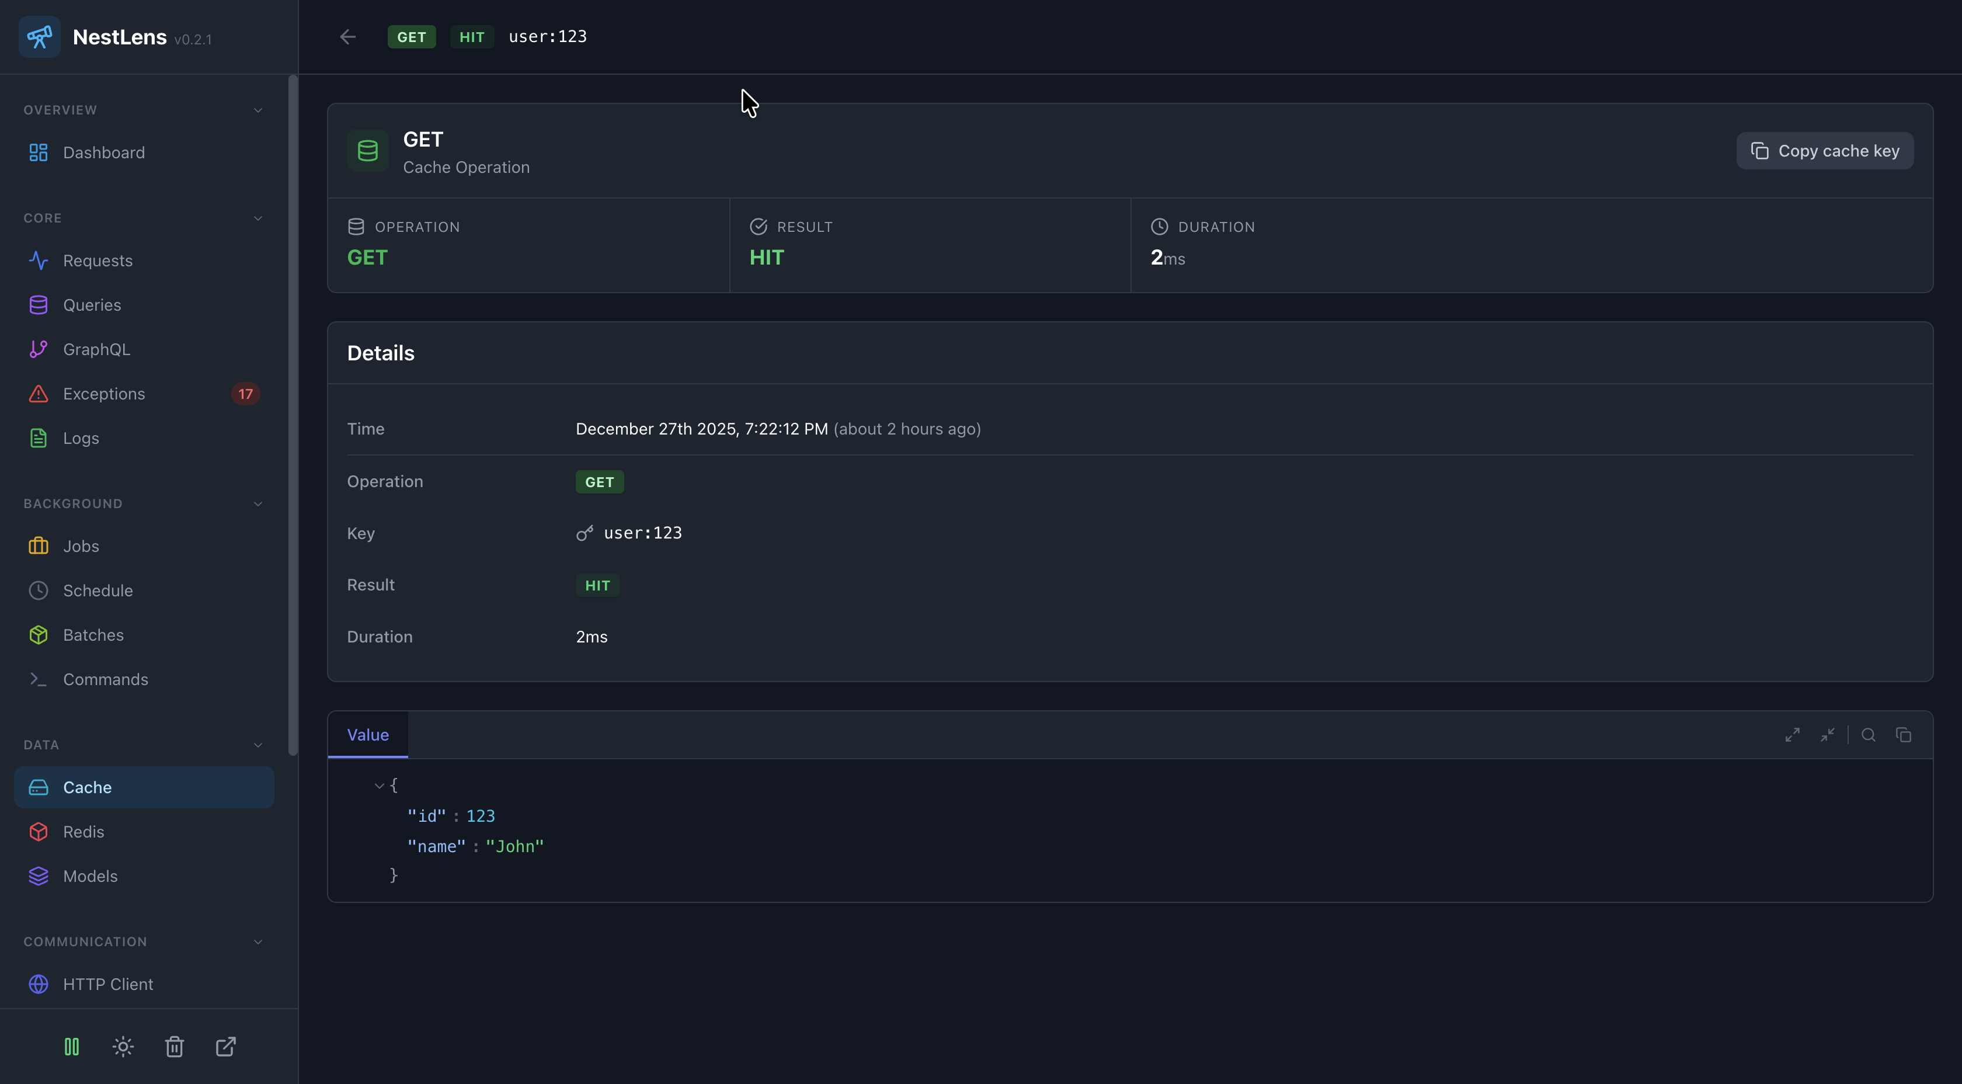The width and height of the screenshot is (1962, 1084).
Task: Switch to the Value tab
Action: click(x=368, y=735)
